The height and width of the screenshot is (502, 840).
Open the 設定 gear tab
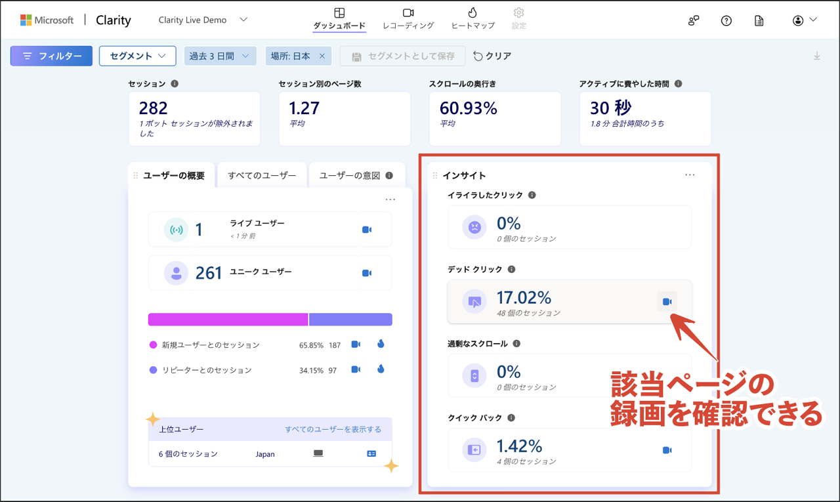[x=519, y=19]
